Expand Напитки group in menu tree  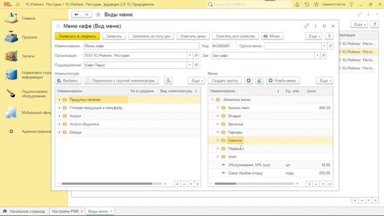click(218, 140)
